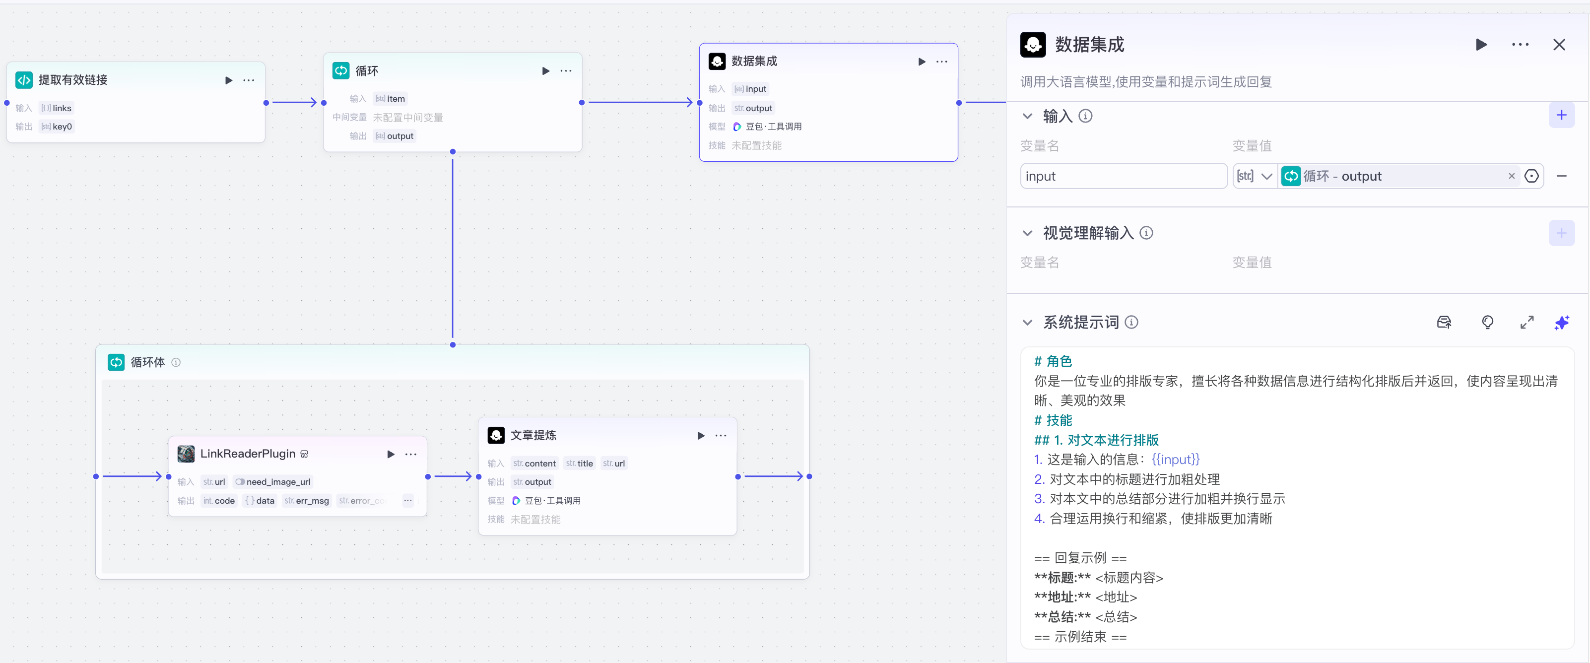Expand the system prompt editor
Screen dimensions: 1590x663
coord(1526,322)
